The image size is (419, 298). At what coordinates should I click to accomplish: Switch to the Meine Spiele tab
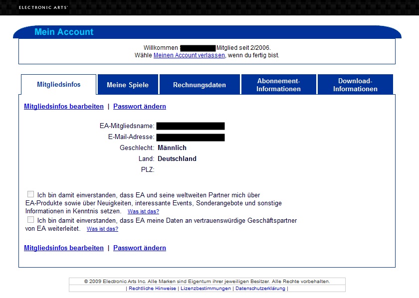coord(128,85)
